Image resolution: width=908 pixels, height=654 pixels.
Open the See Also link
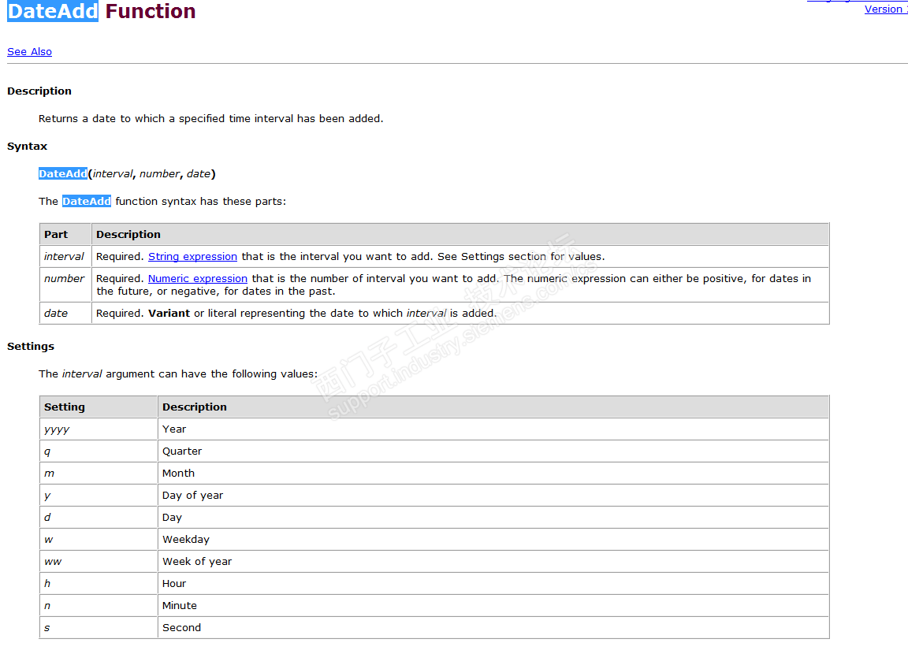point(29,52)
